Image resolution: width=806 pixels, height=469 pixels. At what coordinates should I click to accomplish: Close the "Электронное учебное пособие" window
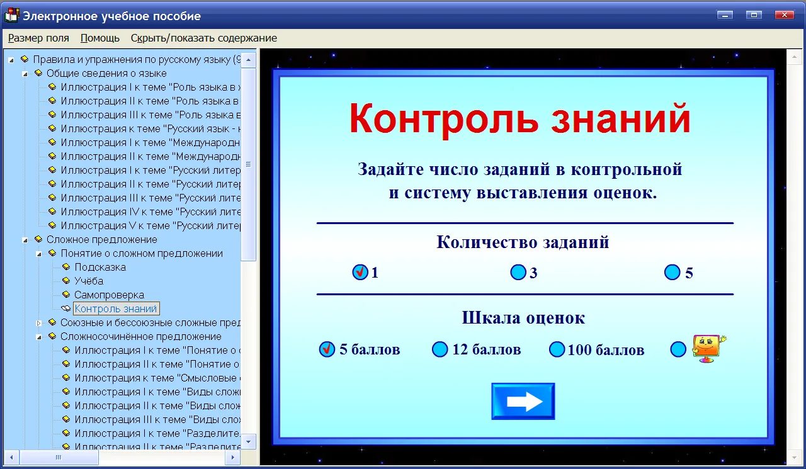click(784, 14)
